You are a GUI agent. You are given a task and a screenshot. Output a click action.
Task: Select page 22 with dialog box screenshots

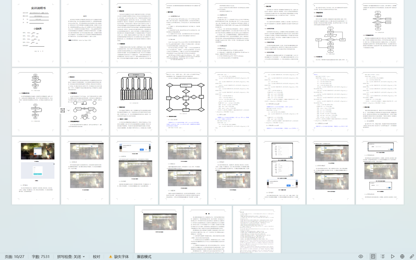pyautogui.click(x=282, y=170)
